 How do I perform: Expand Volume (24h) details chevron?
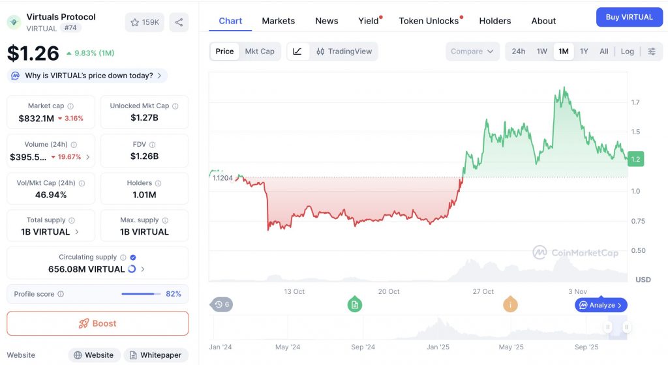pos(88,157)
